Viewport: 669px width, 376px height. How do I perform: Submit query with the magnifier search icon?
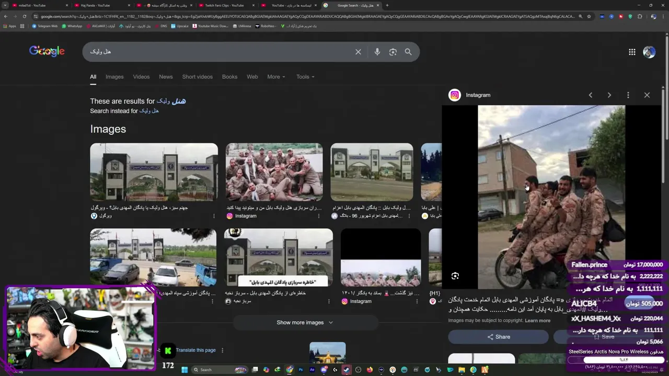(408, 52)
